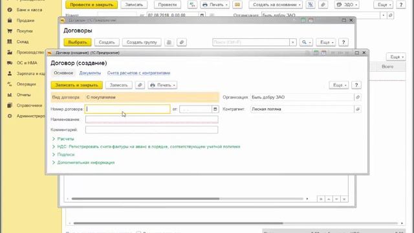414x233 pixels.
Task: Open Еще menu in contract form
Action: pyautogui.click(x=339, y=85)
